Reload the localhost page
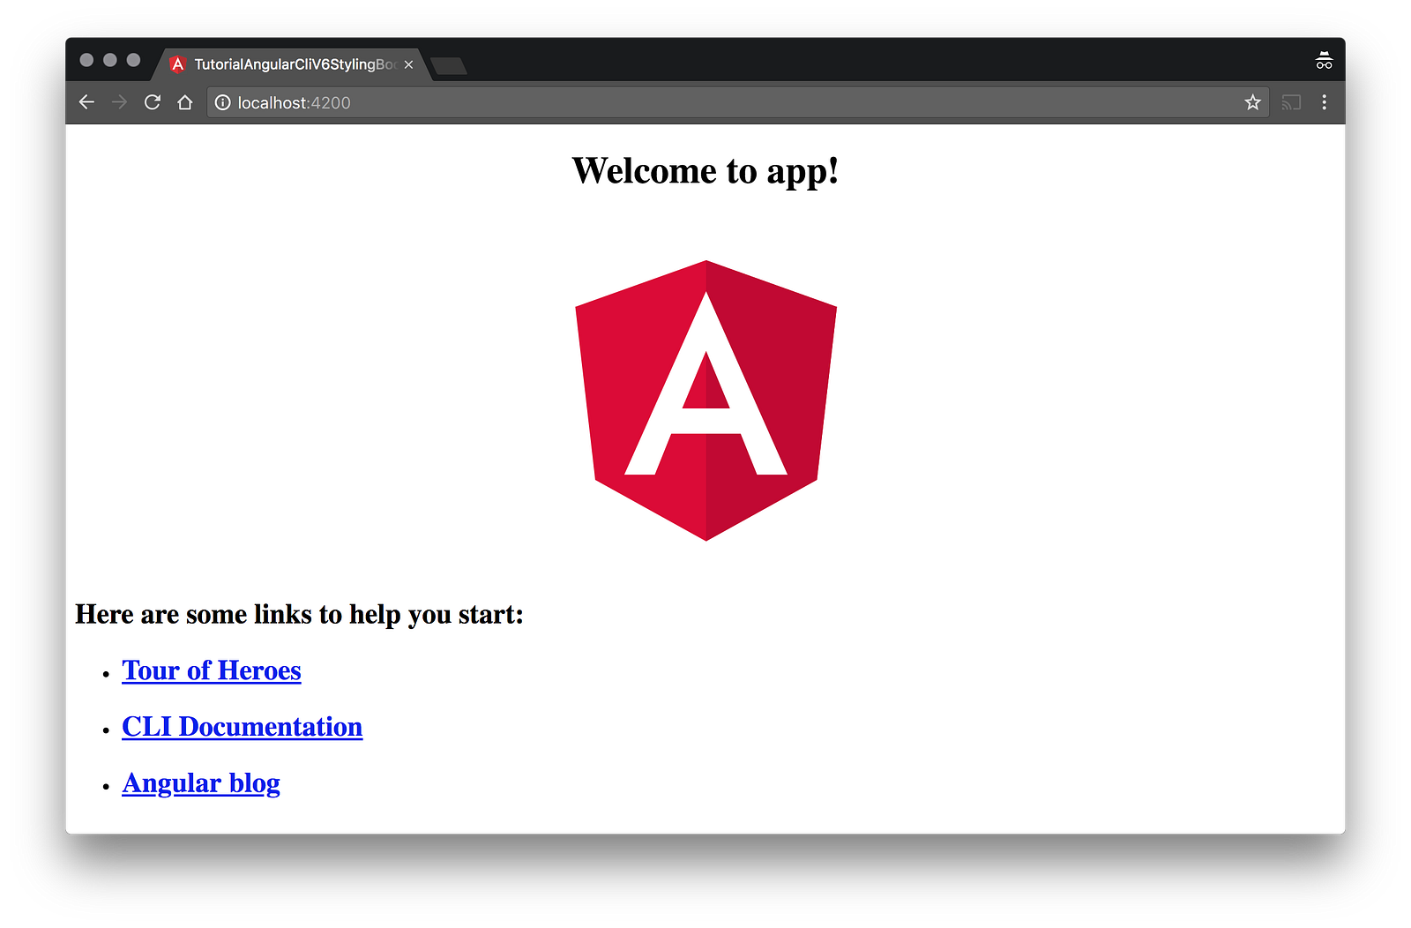1411x928 pixels. (152, 102)
